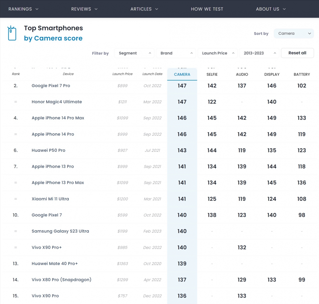Click selfie score 125 for Xiaomi Mi 11 Ultra

click(212, 199)
